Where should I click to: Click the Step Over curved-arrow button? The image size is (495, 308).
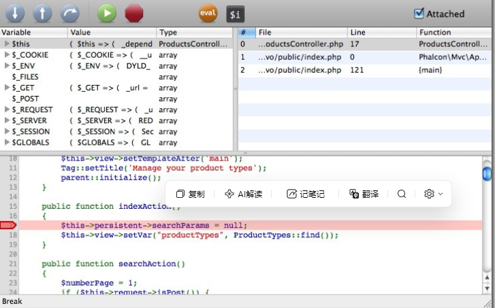(x=69, y=13)
